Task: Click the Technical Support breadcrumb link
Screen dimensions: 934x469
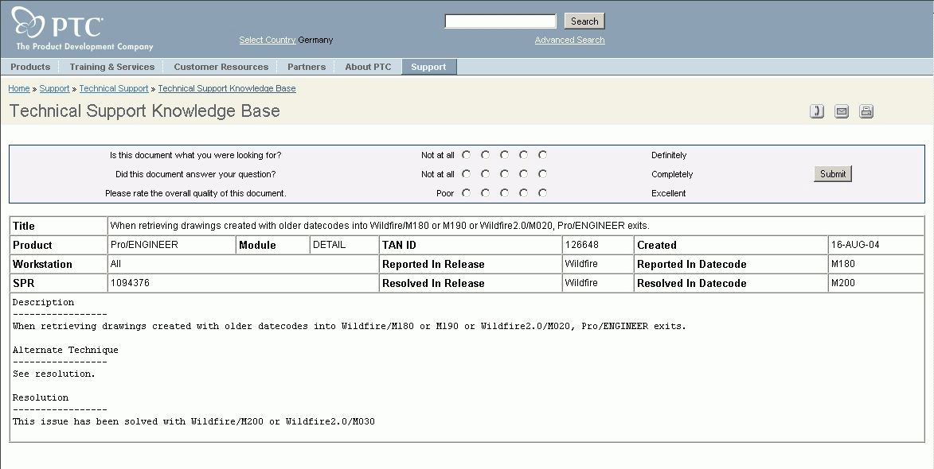Action: point(114,88)
